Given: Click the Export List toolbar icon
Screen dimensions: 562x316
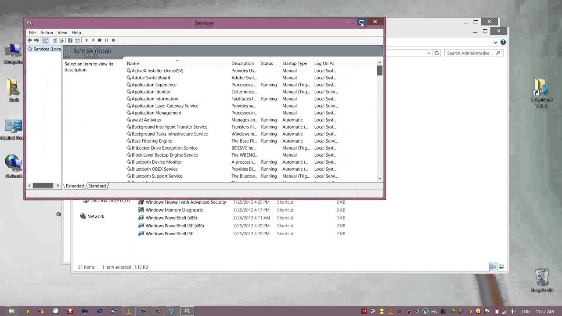Looking at the screenshot, I should (x=61, y=40).
